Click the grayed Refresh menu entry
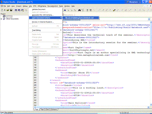The height and width of the screenshot is (114, 152). click(45, 26)
